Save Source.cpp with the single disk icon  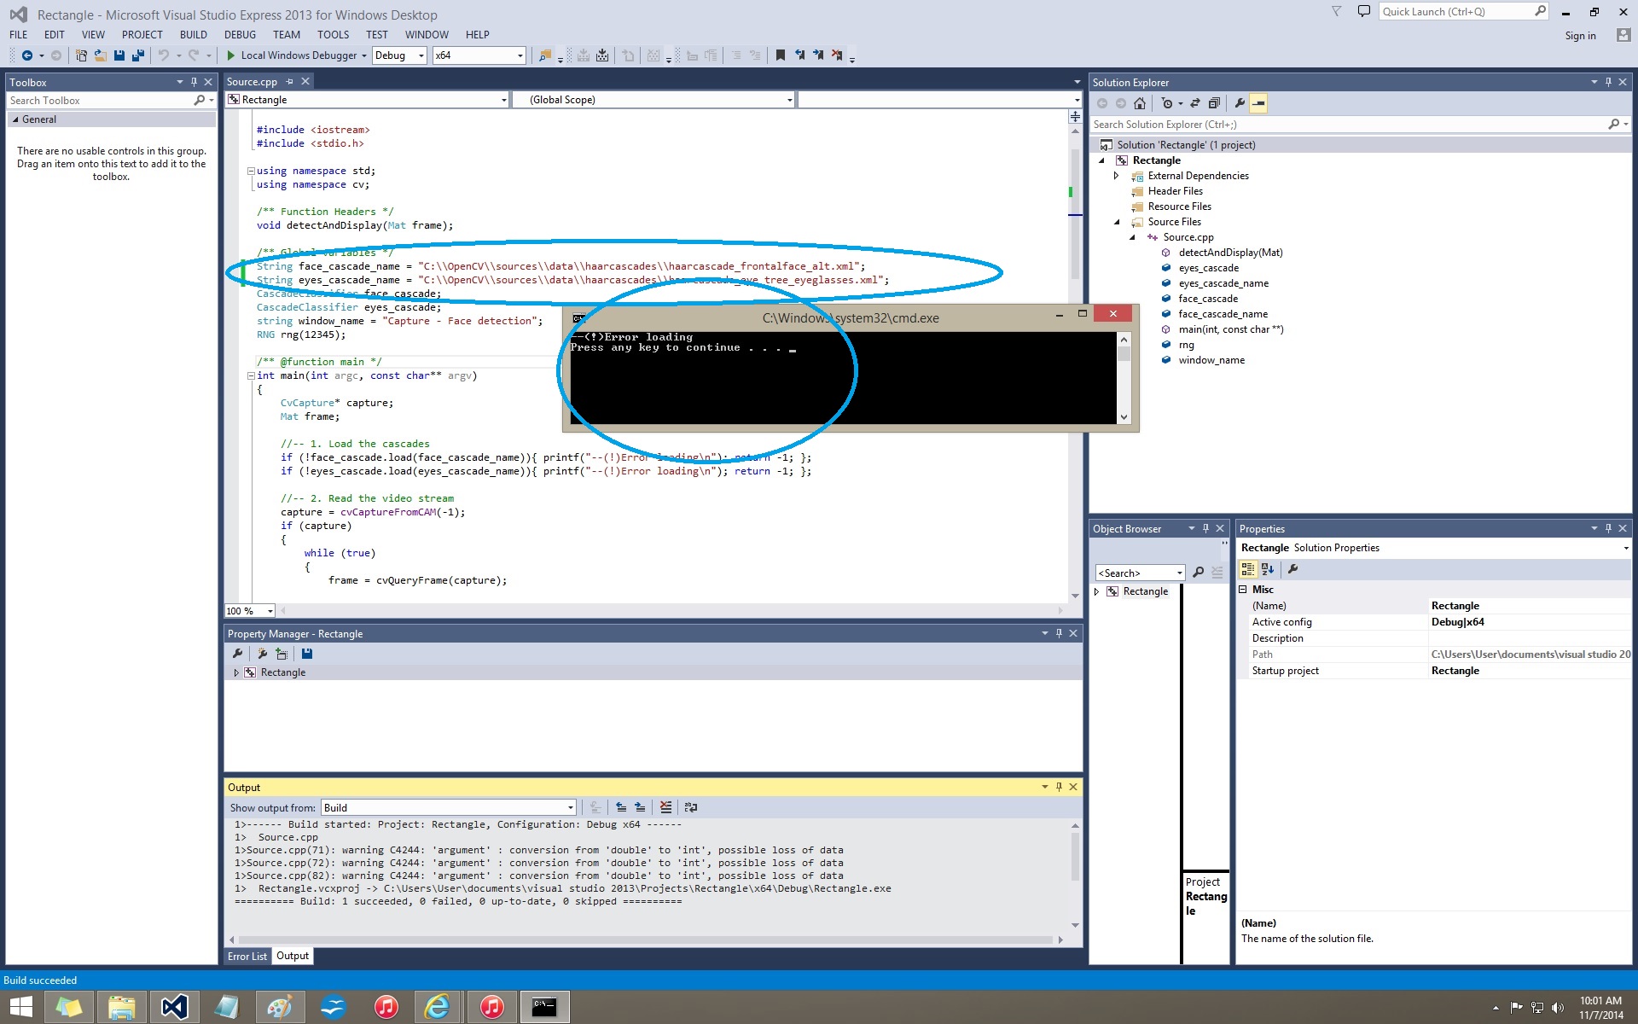(x=119, y=55)
